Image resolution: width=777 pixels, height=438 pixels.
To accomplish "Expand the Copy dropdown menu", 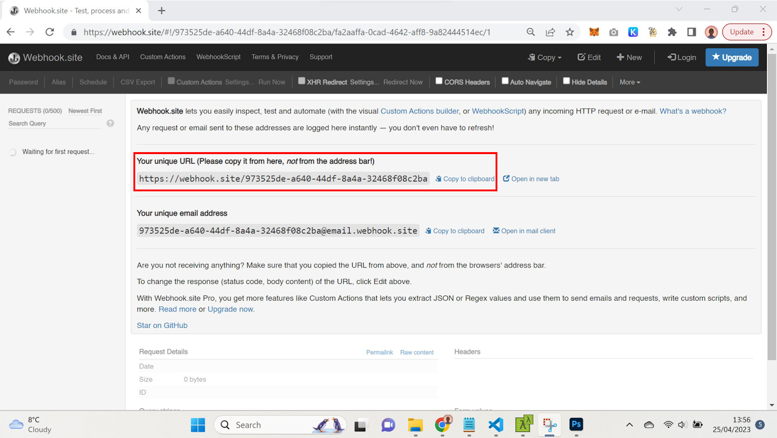I will (545, 57).
